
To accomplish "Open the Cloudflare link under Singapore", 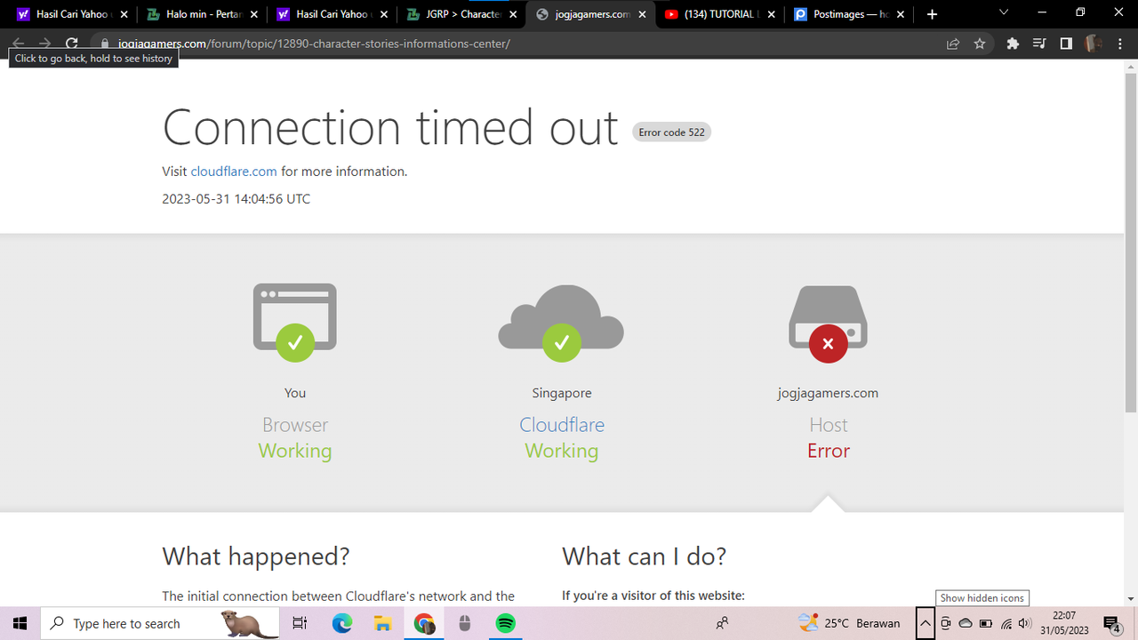I will tap(562, 425).
